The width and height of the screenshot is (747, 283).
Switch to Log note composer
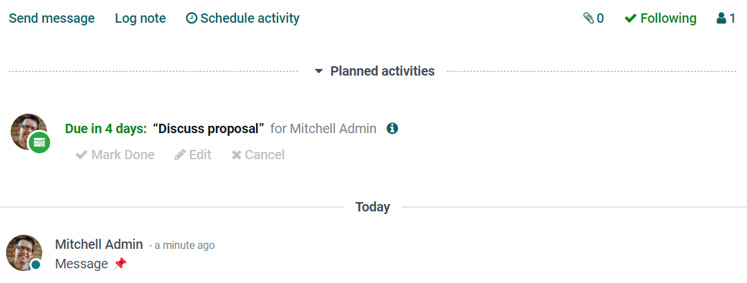[140, 19]
